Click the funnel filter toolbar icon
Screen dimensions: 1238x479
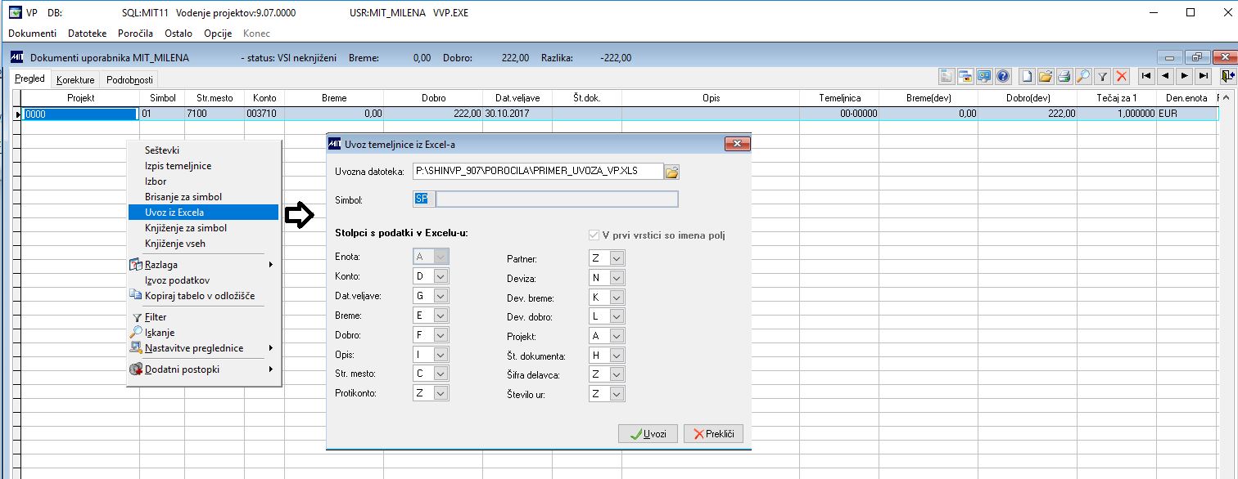click(x=1103, y=76)
